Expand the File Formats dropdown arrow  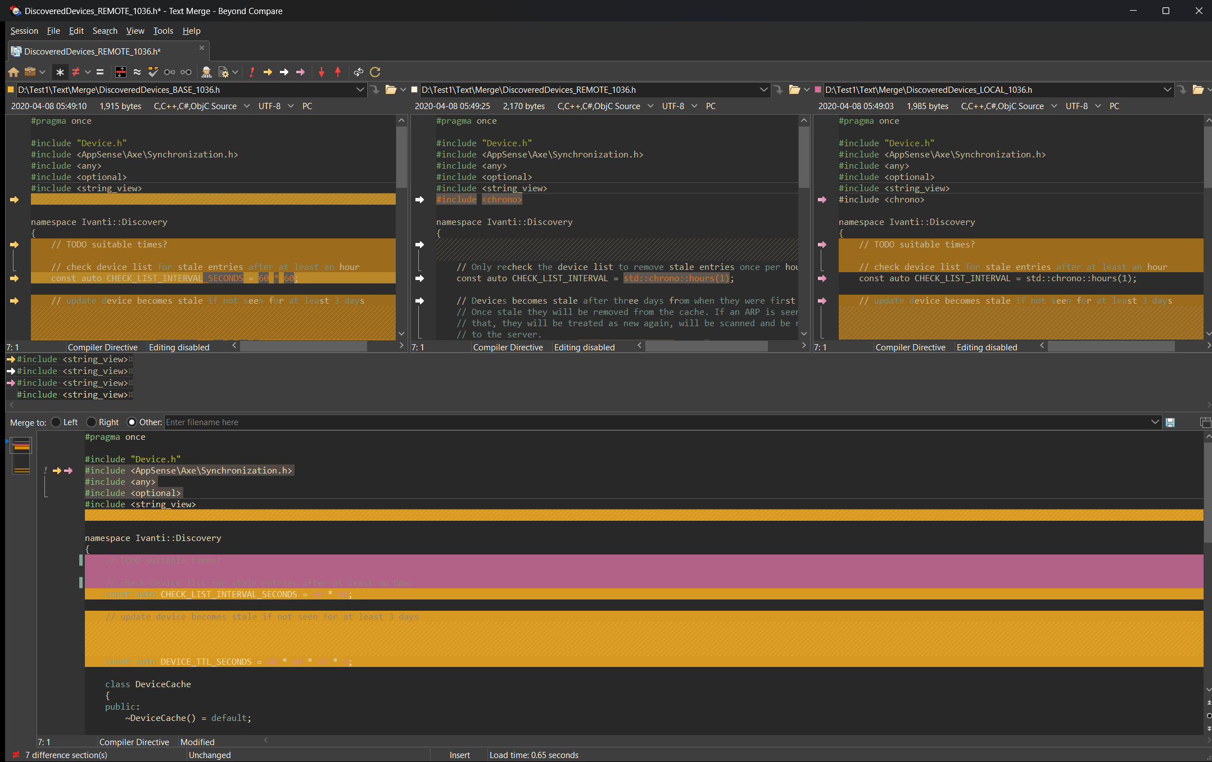235,72
